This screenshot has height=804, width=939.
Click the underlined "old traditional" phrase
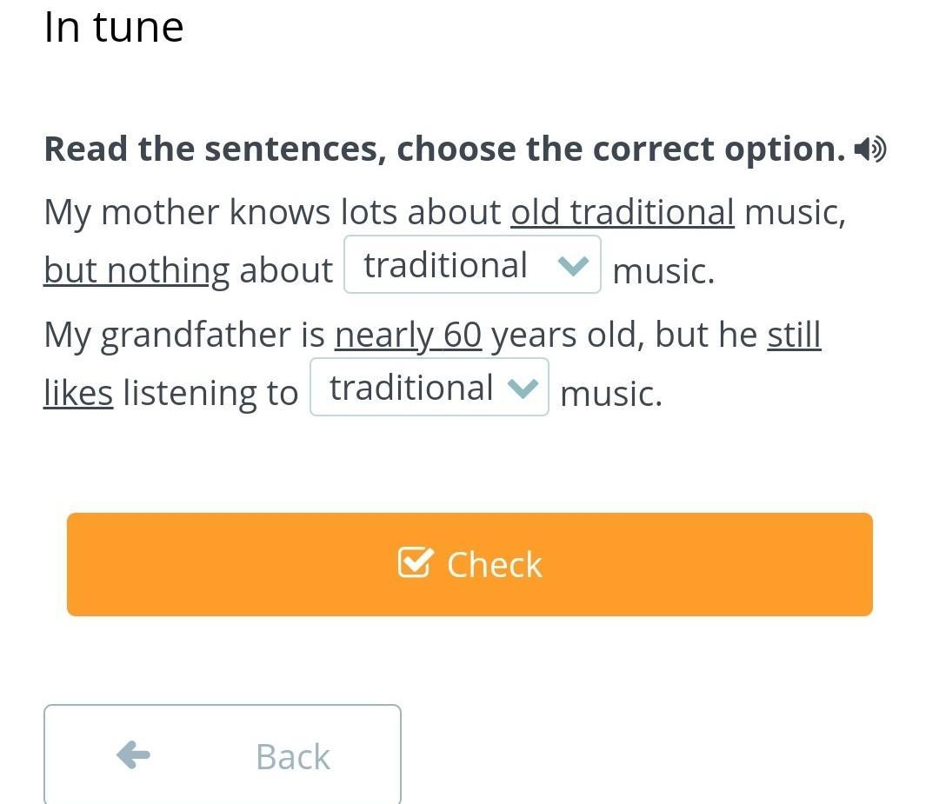pos(622,212)
